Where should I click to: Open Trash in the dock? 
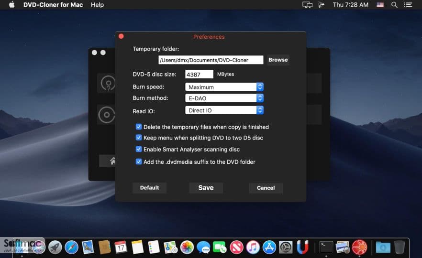tap(400, 247)
